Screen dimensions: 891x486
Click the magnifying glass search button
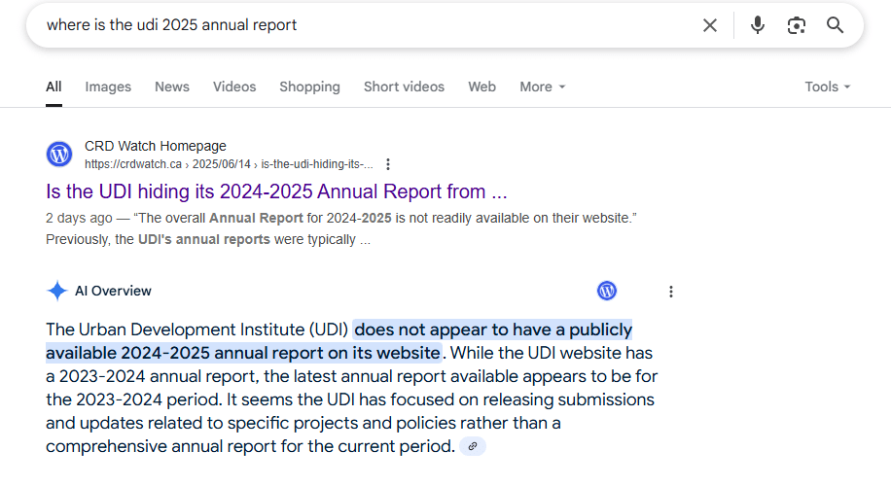click(x=835, y=25)
